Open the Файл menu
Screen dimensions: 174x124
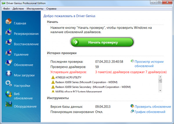[x=6, y=9]
